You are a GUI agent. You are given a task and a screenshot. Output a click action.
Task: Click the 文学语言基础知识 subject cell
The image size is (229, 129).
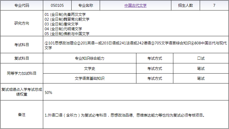89,78
